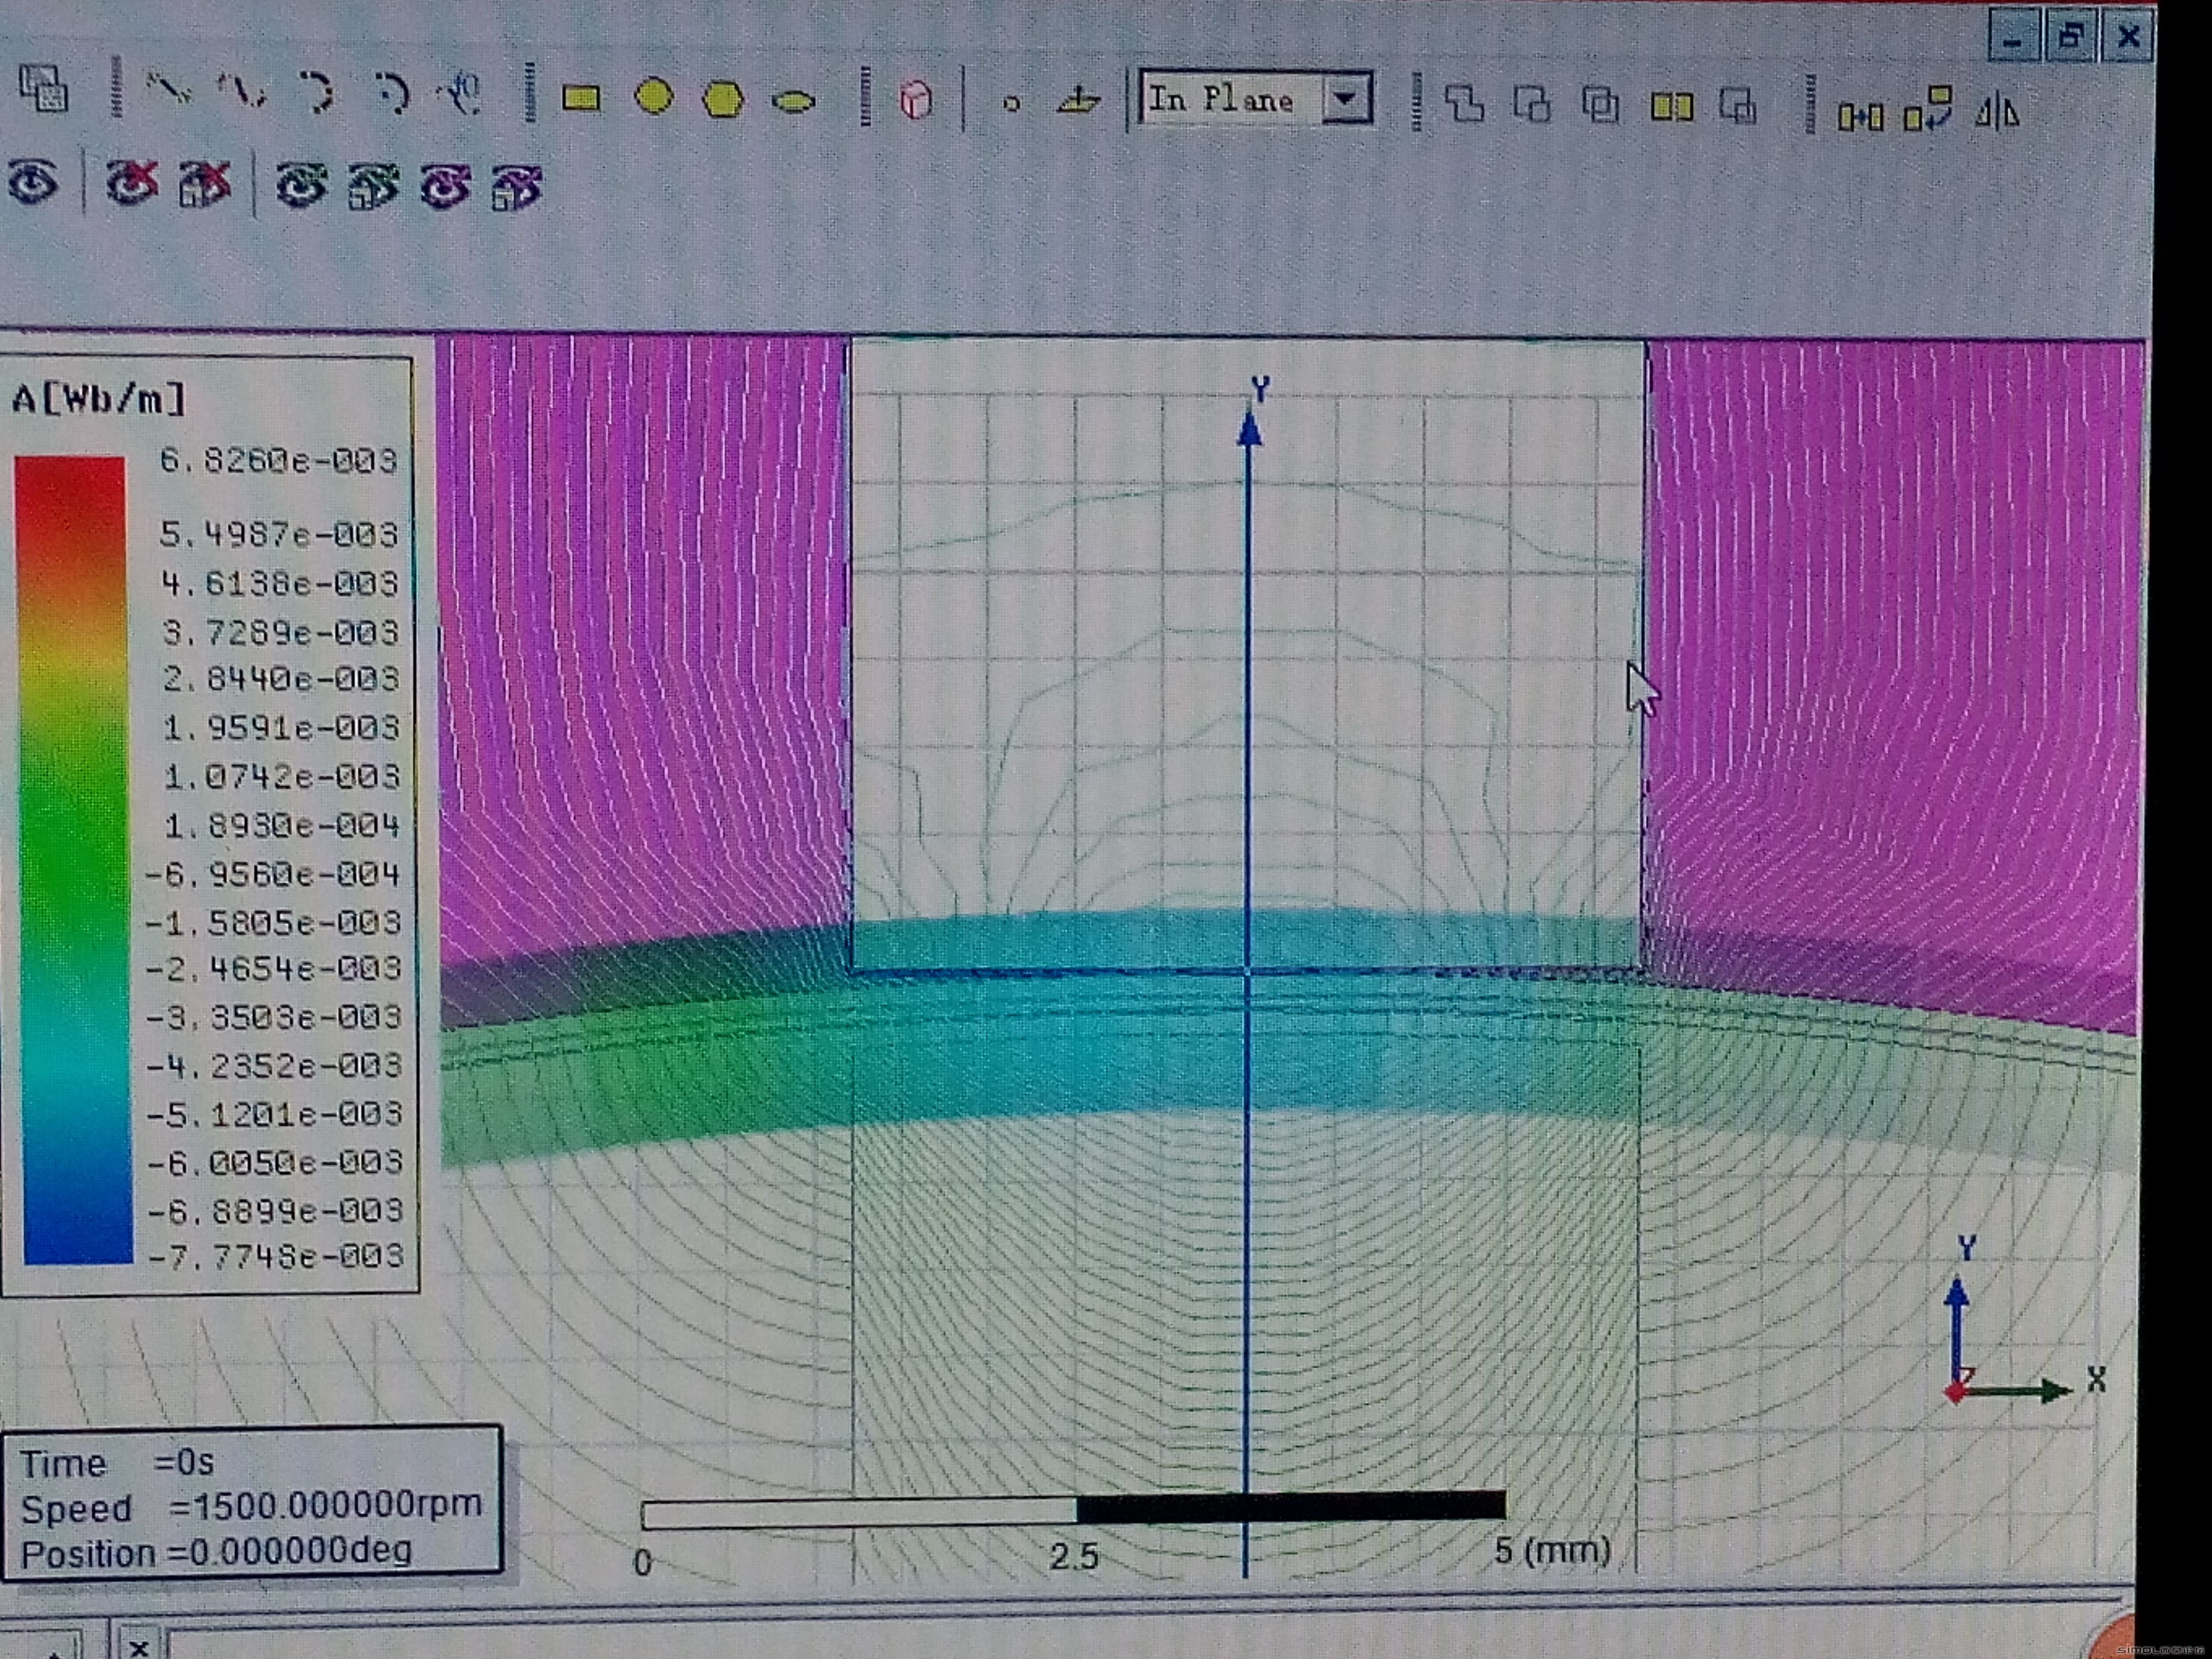
Task: Click the Speed =1500.000000rpm text
Action: pyautogui.click(x=251, y=1508)
